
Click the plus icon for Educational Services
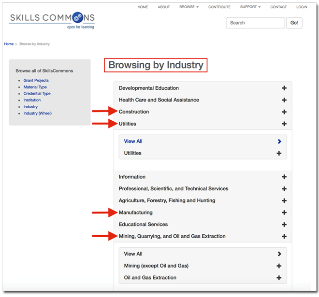284,225
